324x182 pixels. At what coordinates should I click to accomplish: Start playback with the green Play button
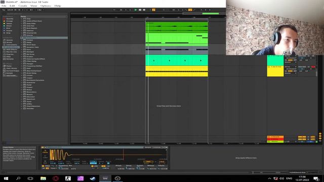(x=136, y=10)
